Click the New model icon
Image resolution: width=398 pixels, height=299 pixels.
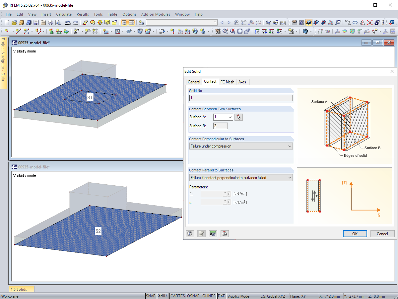(7, 23)
